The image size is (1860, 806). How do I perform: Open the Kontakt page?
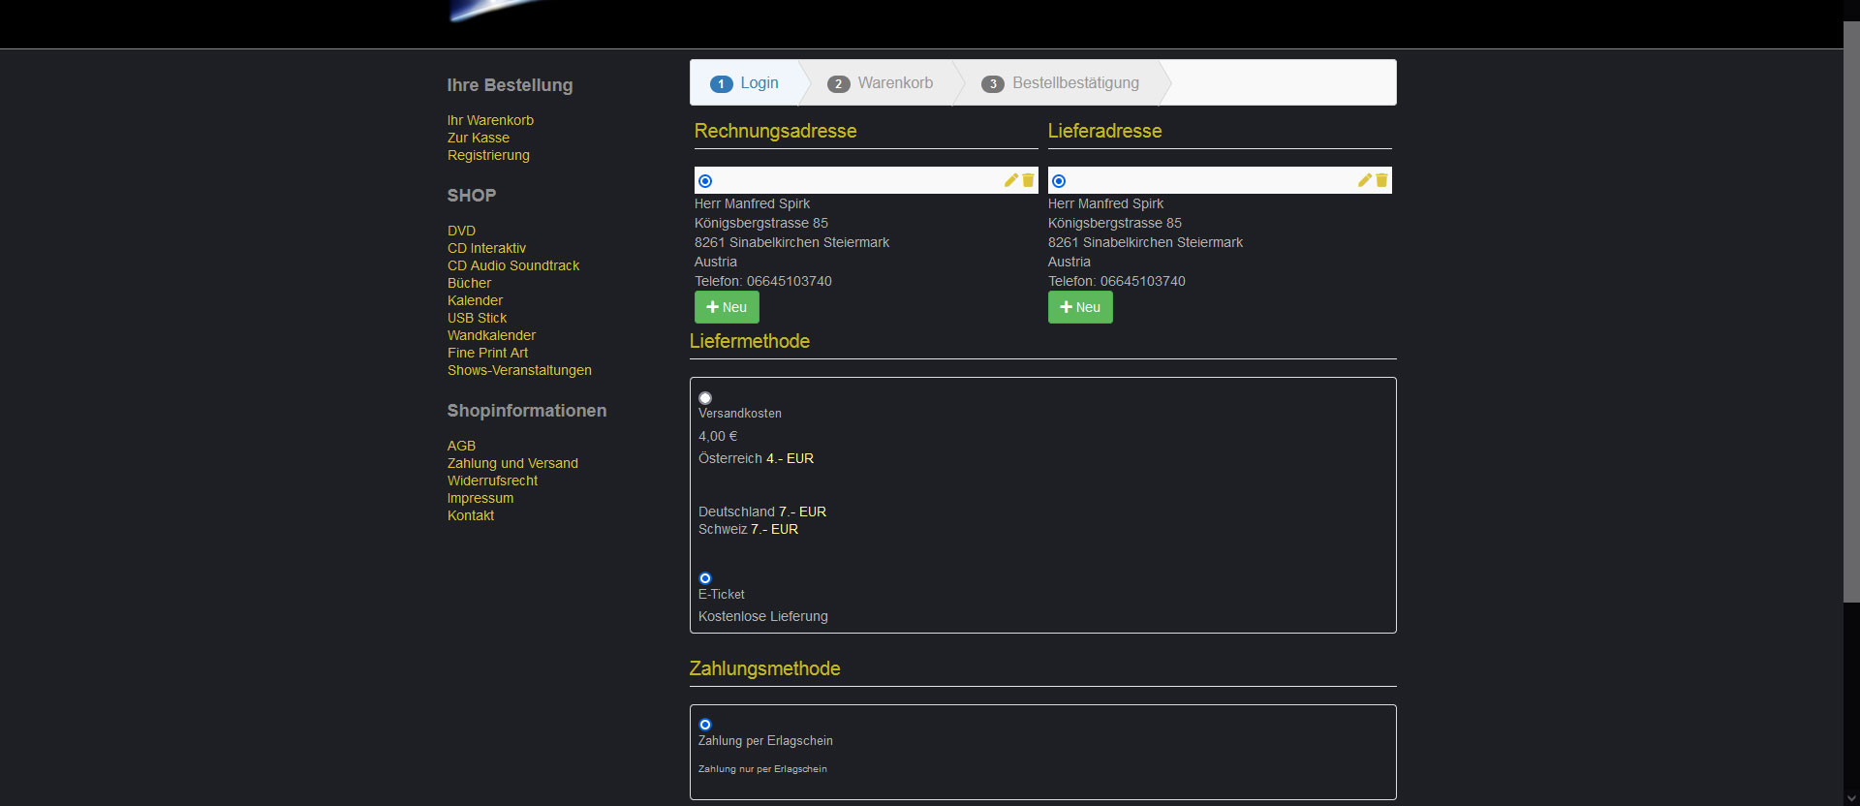471,515
